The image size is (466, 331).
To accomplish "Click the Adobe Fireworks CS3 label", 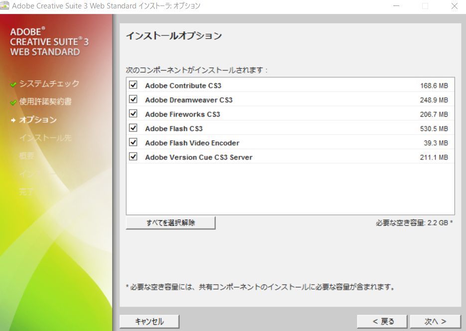I will click(x=182, y=114).
